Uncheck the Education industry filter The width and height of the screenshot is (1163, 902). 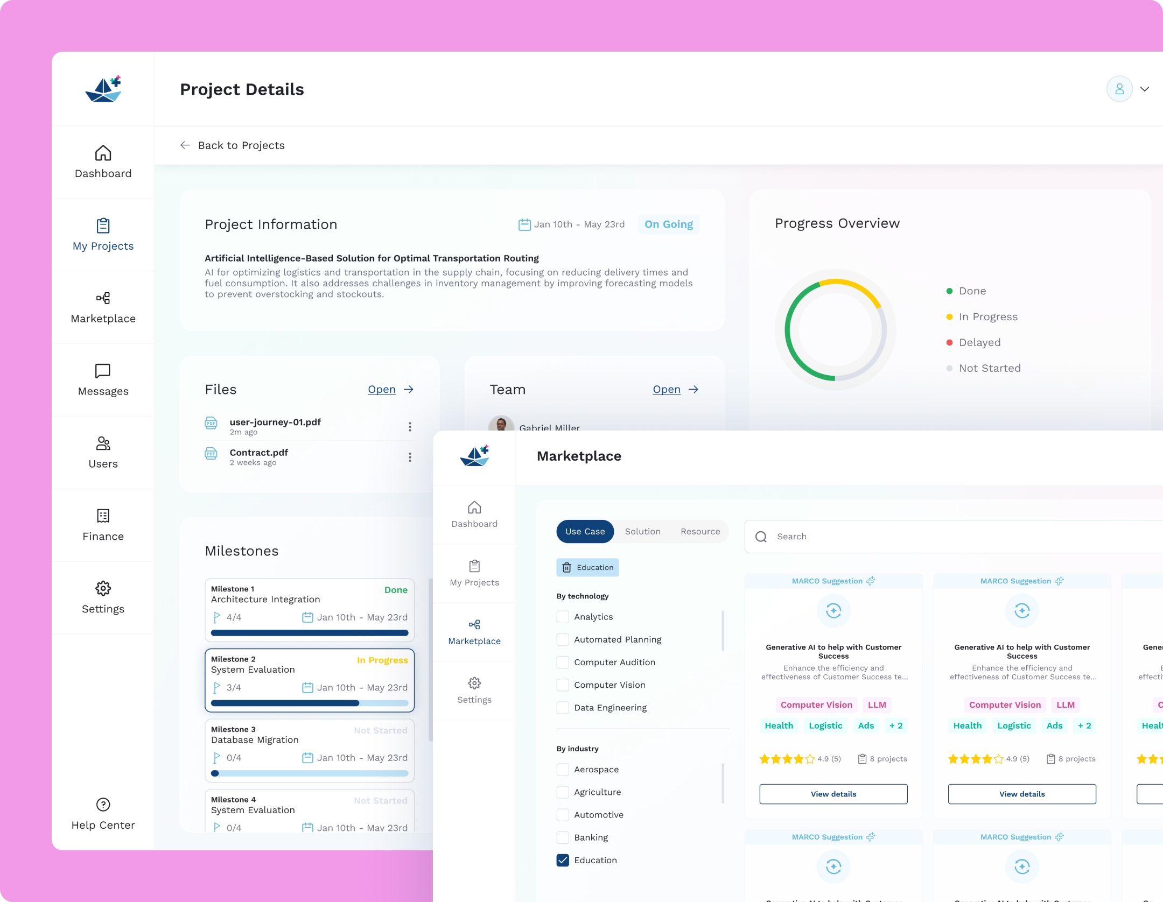point(563,860)
